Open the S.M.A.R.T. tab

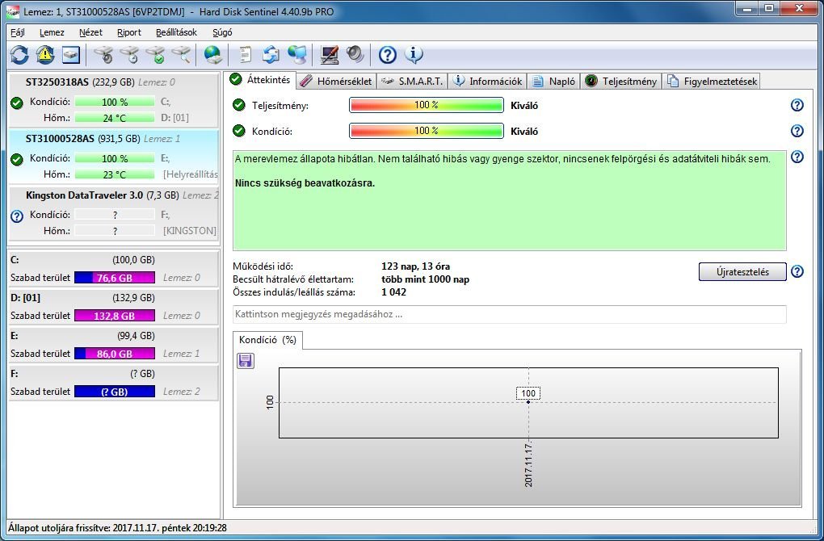[413, 82]
